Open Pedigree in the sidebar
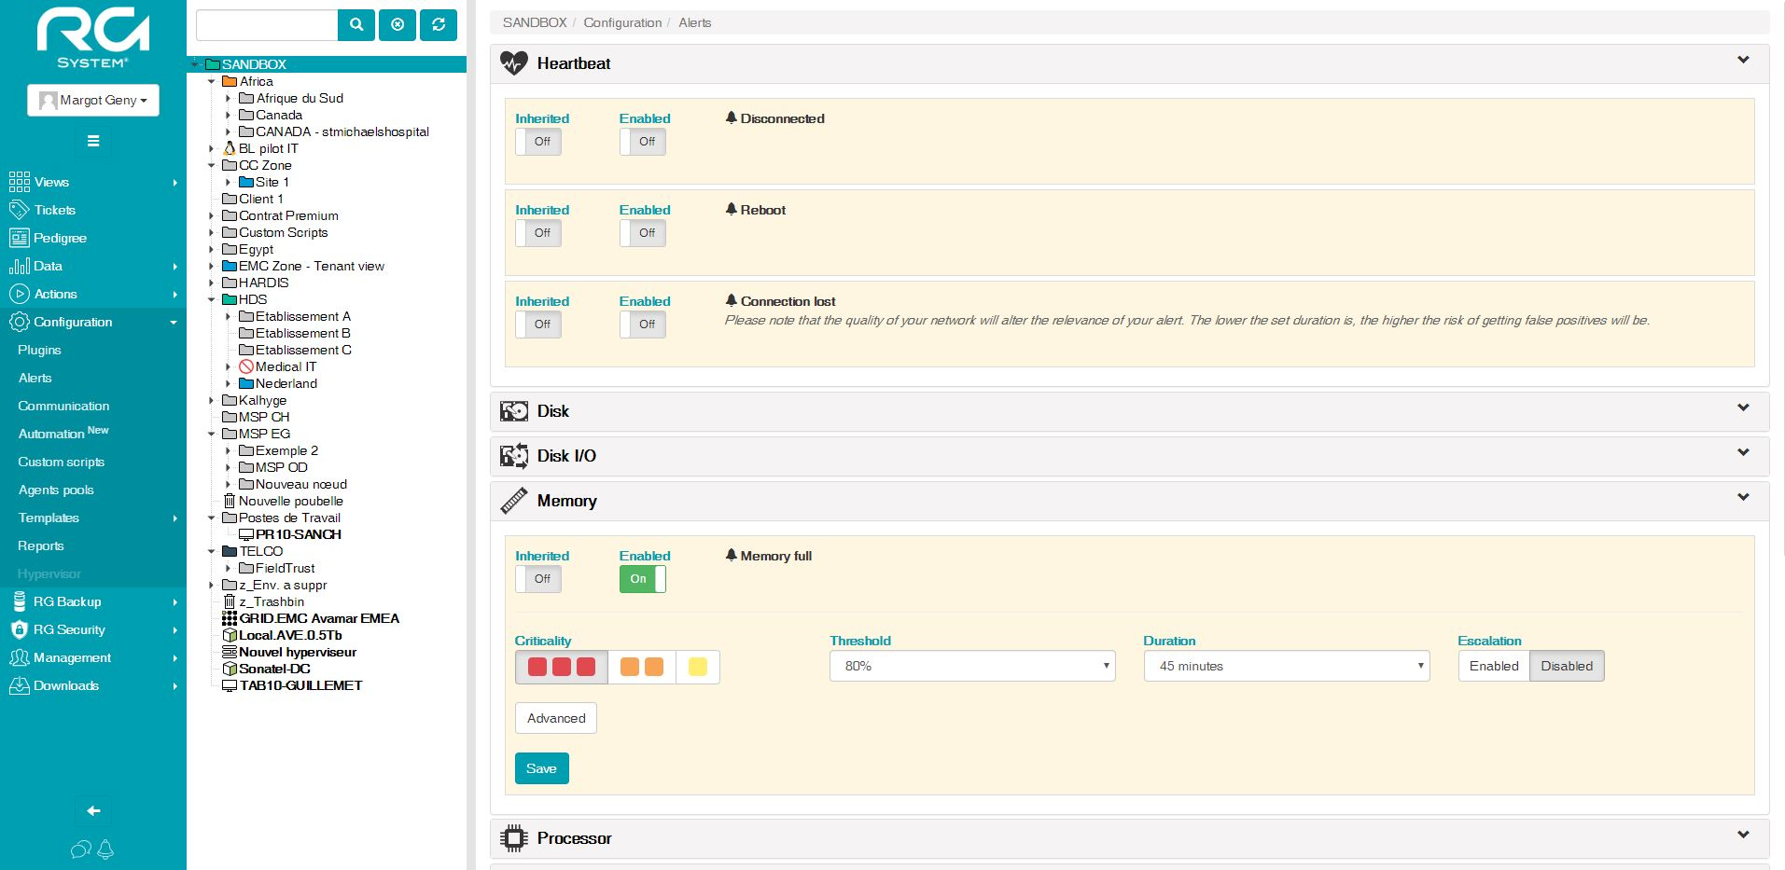This screenshot has width=1785, height=870. tap(93, 238)
